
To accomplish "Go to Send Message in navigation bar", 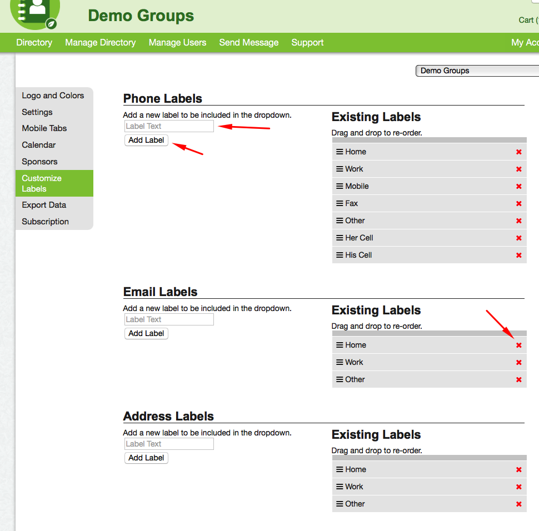I will (x=248, y=43).
